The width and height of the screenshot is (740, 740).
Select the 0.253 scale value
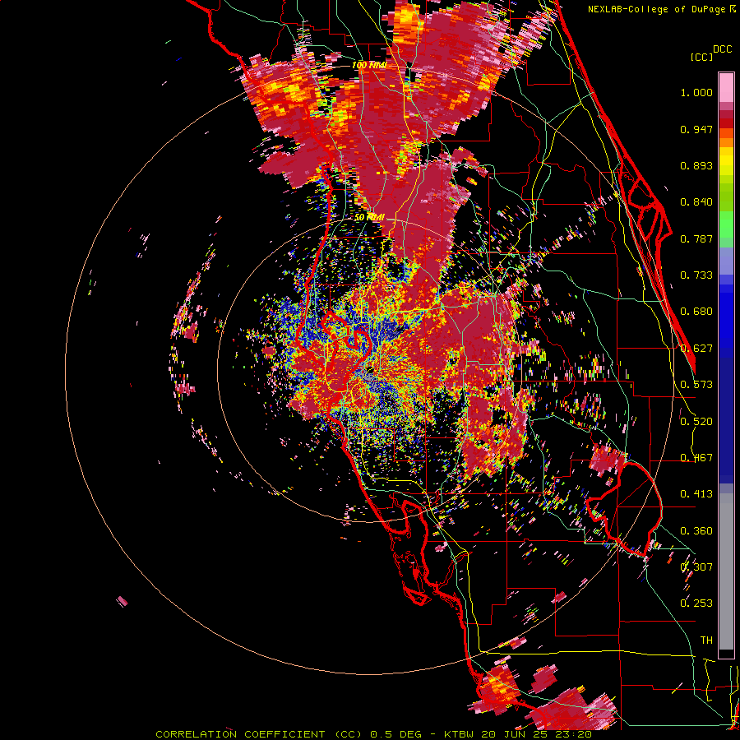click(x=696, y=604)
